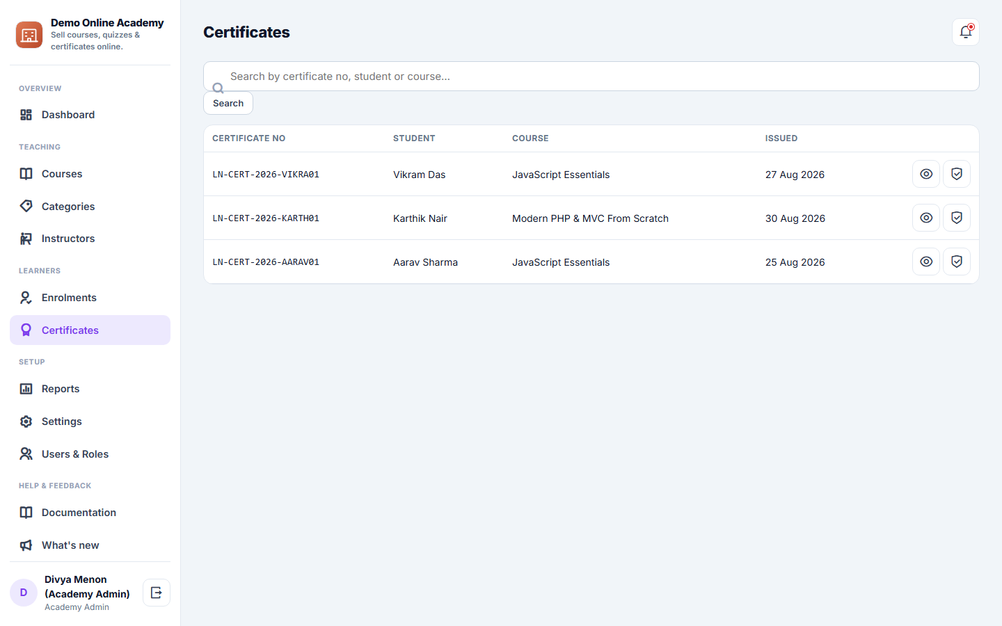Click JavaScript Essentials in Vikram Das row
The height and width of the screenshot is (626, 1002).
click(561, 175)
